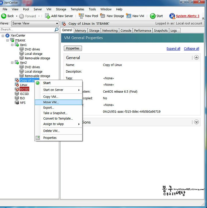Choose Delete VM... from context menu

(58, 131)
